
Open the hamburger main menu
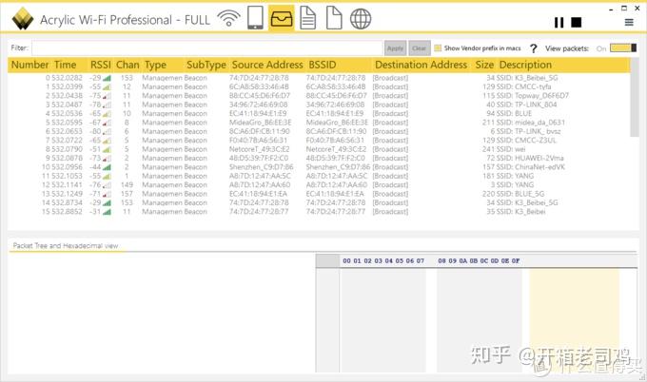629,22
